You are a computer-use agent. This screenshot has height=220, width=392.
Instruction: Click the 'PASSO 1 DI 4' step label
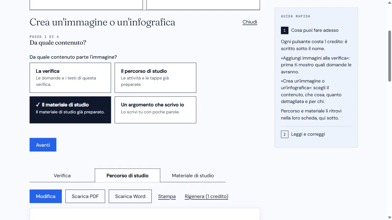click(44, 37)
